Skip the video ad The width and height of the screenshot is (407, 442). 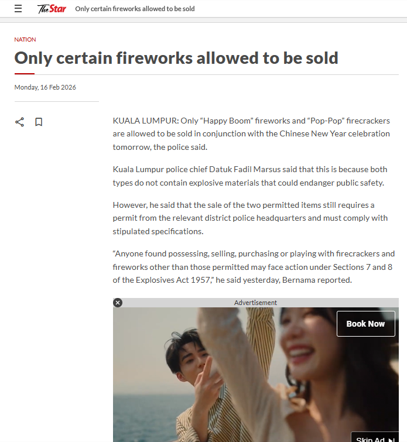375,438
